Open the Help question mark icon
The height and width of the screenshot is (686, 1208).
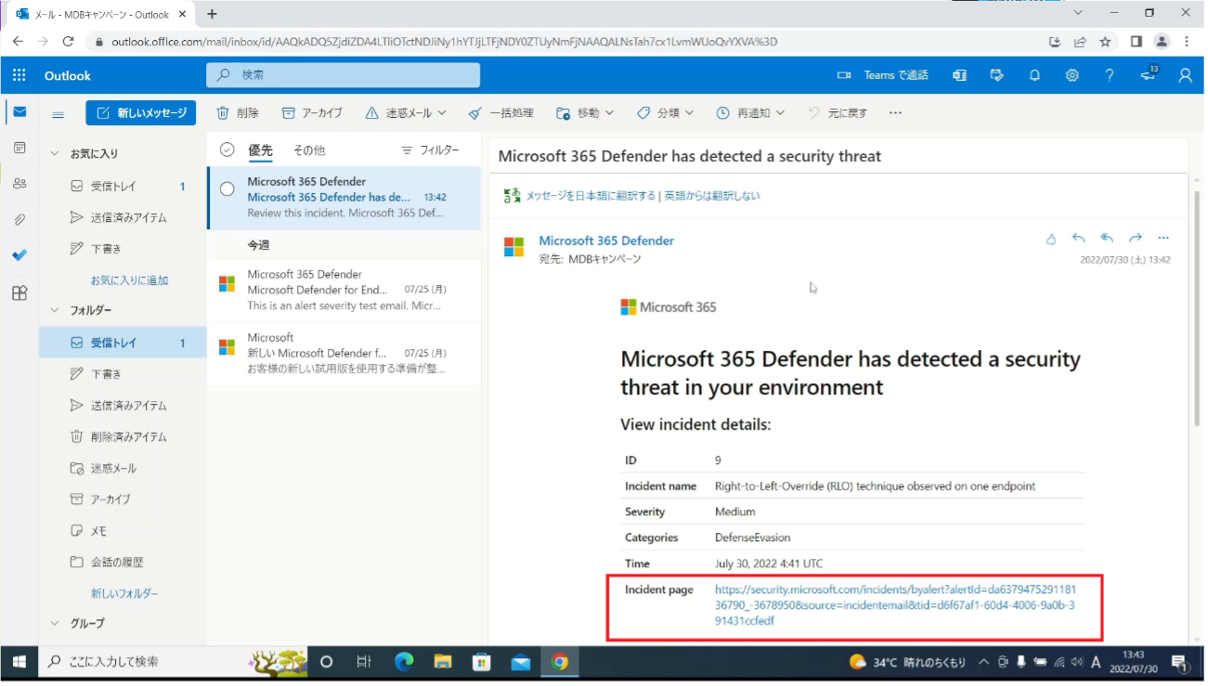(1109, 75)
